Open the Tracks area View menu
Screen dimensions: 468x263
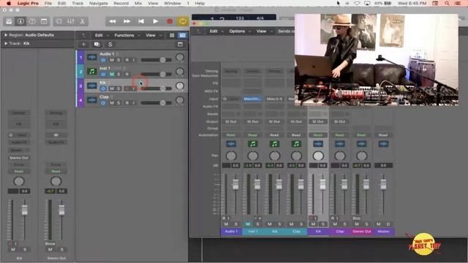pyautogui.click(x=151, y=35)
